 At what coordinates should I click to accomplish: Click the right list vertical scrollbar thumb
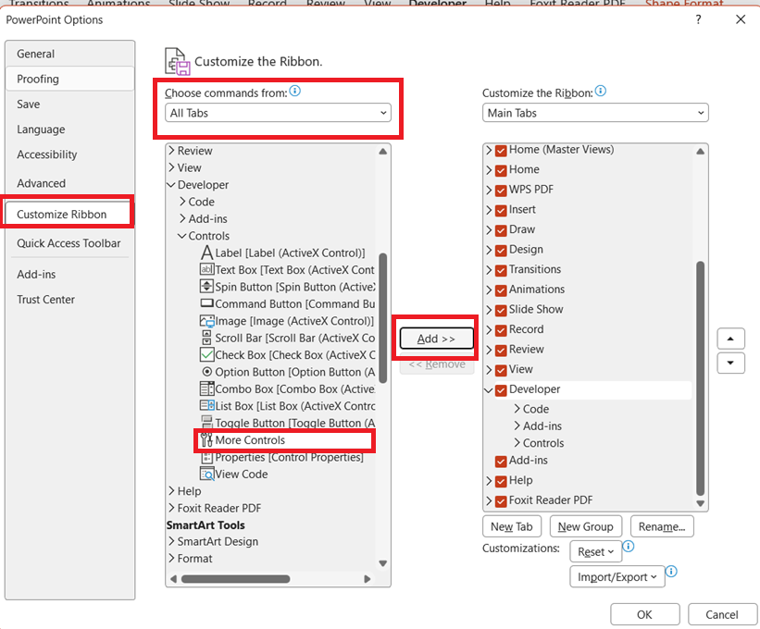[x=701, y=378]
